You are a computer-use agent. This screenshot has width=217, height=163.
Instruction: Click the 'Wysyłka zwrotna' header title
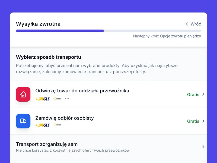(x=38, y=24)
